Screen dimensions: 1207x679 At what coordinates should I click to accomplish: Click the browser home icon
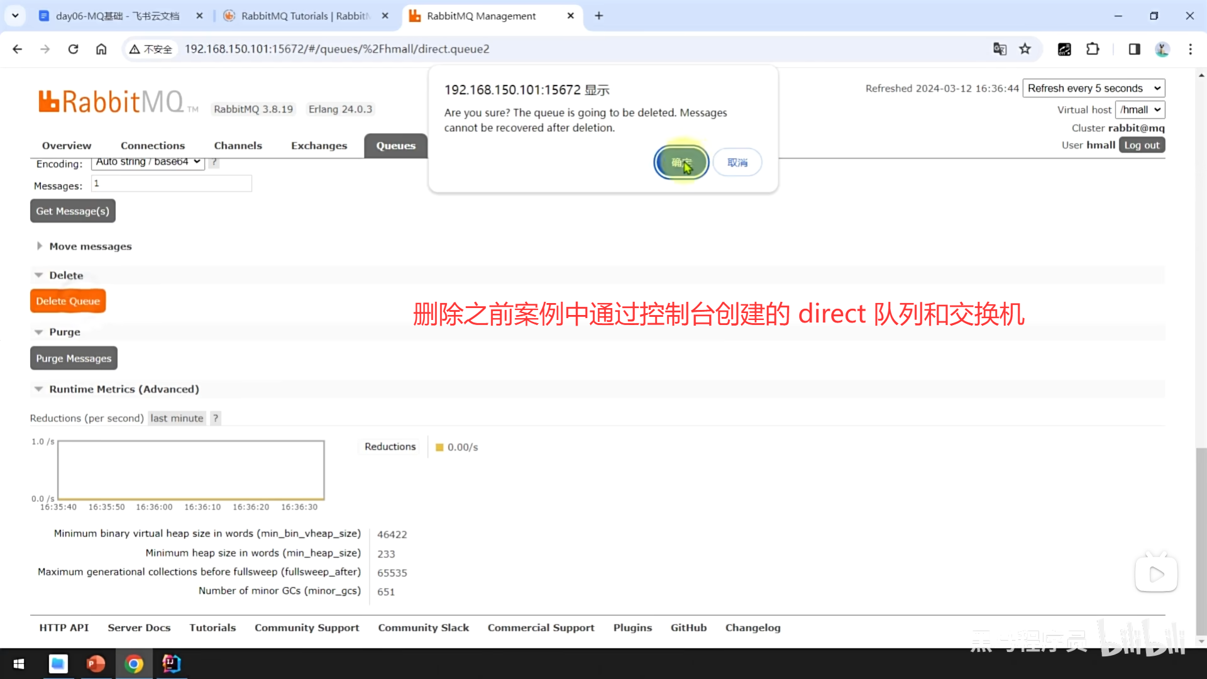click(101, 49)
